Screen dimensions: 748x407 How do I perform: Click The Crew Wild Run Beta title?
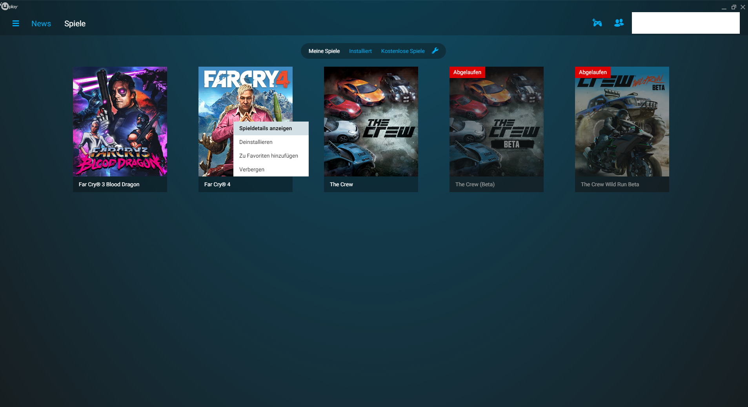click(x=610, y=184)
